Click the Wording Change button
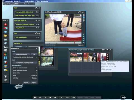The image size is (134, 100). 34,78
